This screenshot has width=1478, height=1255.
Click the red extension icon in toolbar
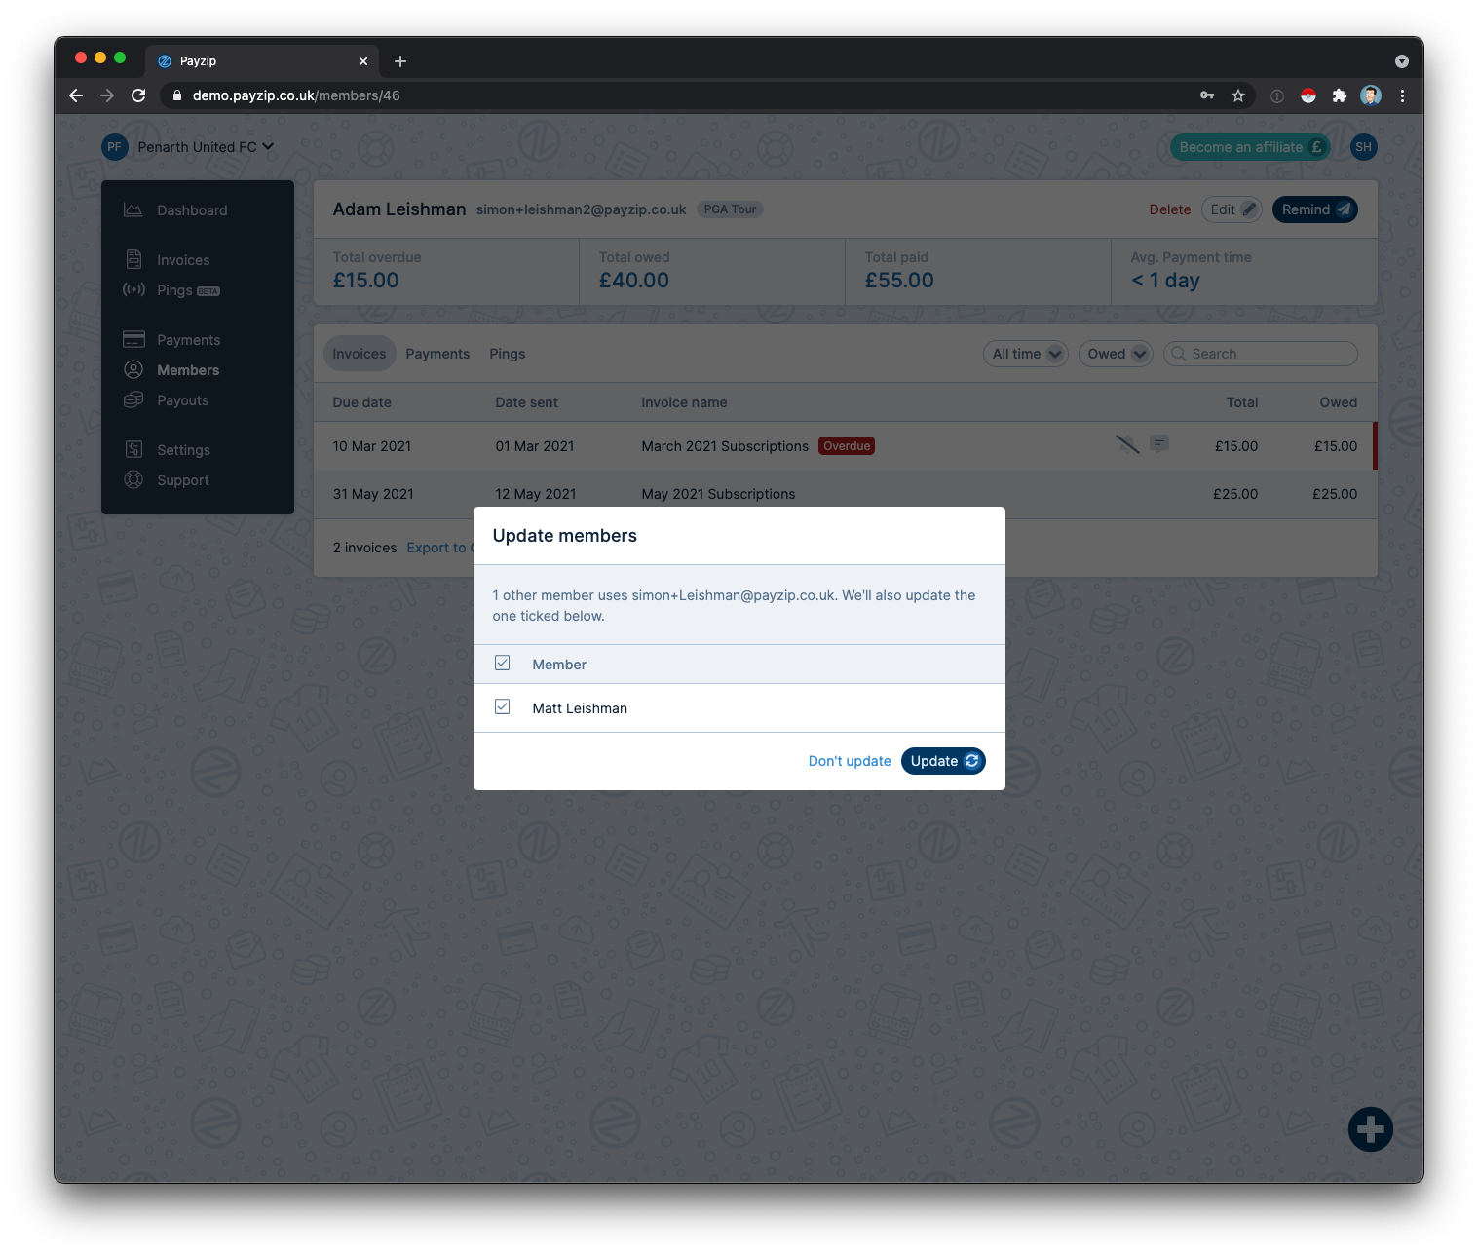1308,95
